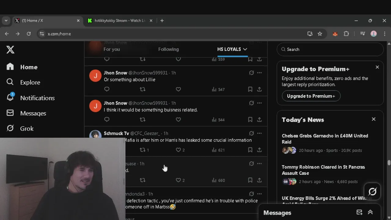391x220 pixels.
Task: Open Grok action on 'buisness related' post
Action: coord(251,103)
